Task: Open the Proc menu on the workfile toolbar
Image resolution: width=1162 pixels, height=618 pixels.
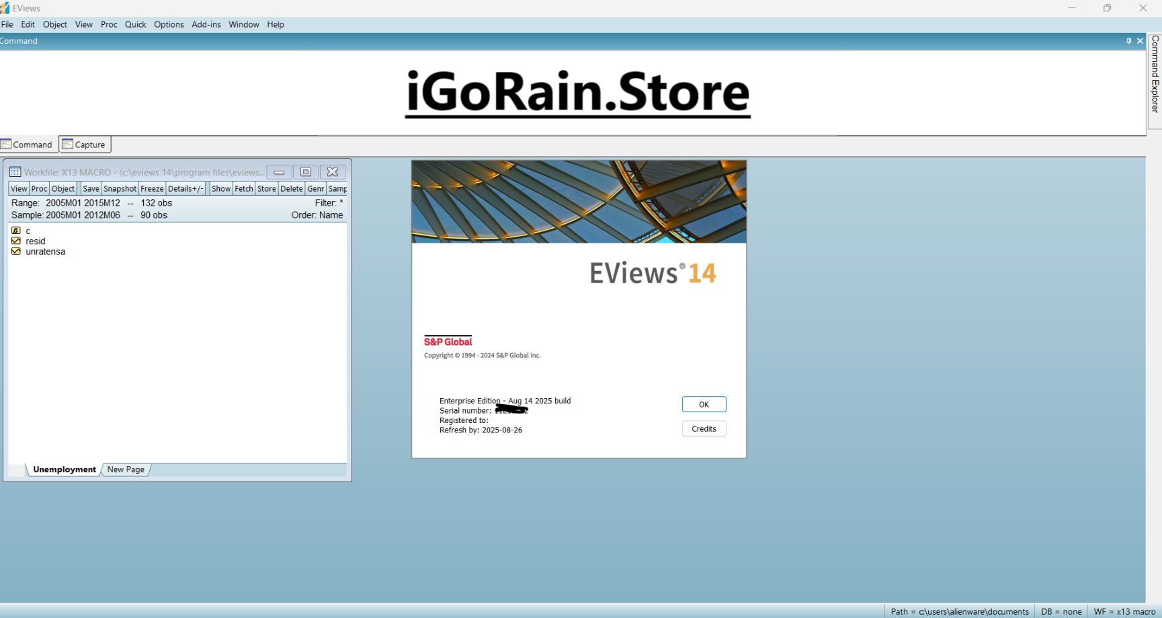Action: [38, 188]
